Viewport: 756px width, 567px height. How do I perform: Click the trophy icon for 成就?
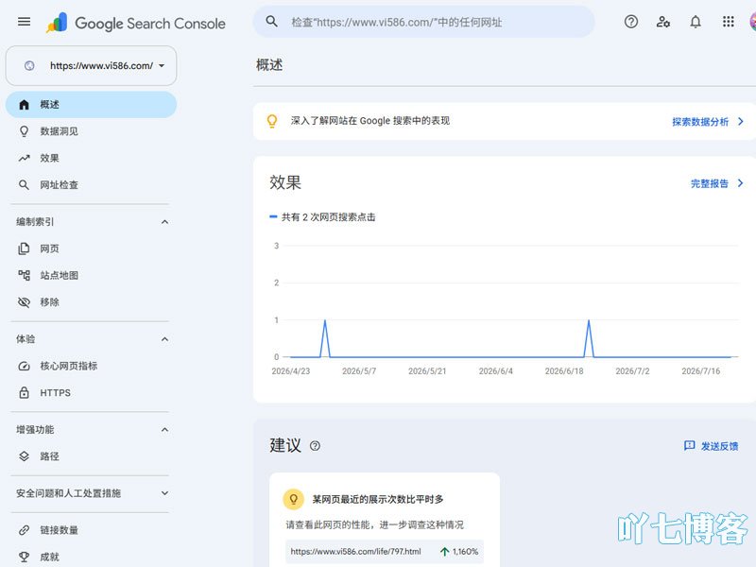[25, 557]
